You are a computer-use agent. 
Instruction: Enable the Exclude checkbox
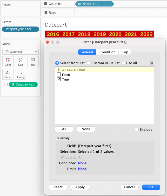[137, 129]
